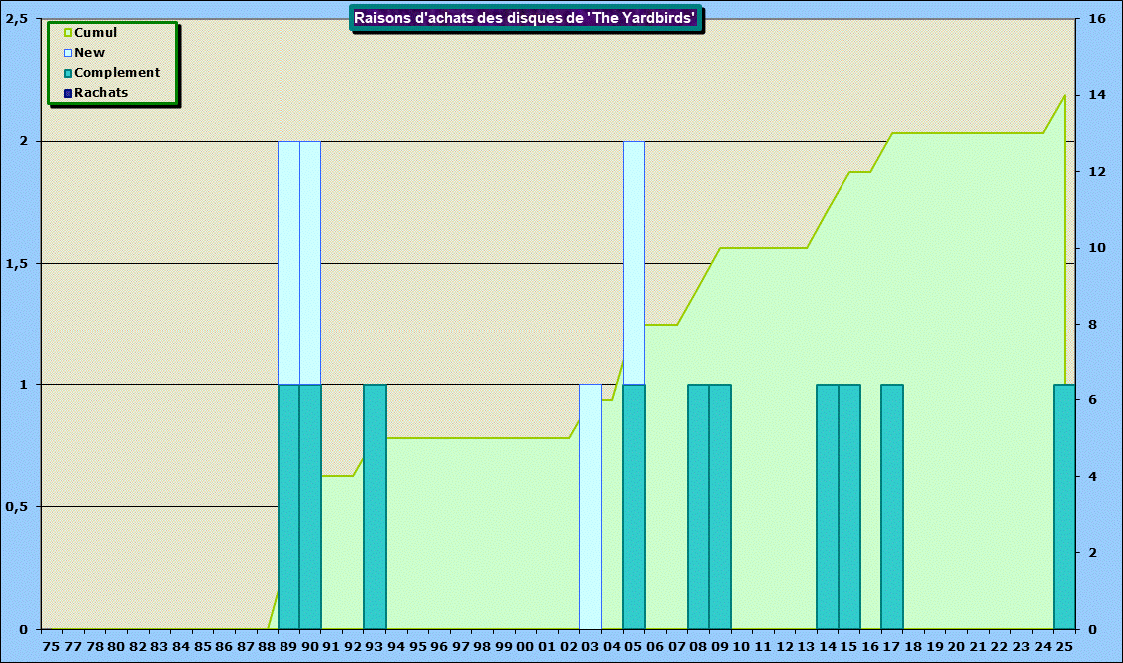The width and height of the screenshot is (1123, 663).
Task: Pick the Complement bar for year 08
Action: [698, 506]
